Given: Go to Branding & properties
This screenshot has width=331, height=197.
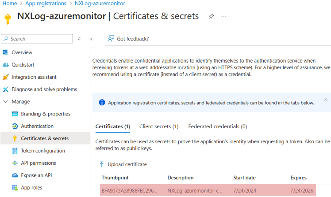Looking at the screenshot, I should 46,114.
